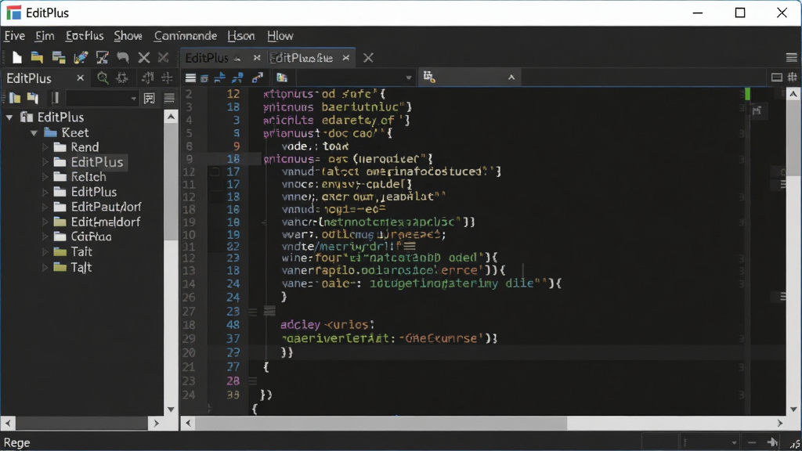802x451 pixels.
Task: Expand the Edit-meldorf folder
Action: [x=45, y=222]
